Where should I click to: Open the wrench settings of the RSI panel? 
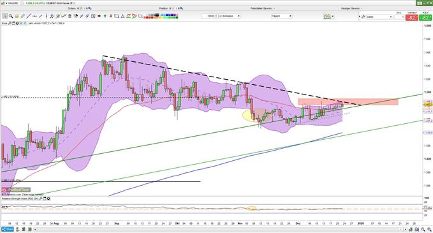(x=40, y=199)
